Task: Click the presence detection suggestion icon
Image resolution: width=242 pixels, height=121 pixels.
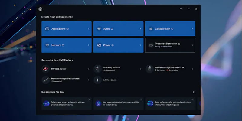Action: (x=46, y=103)
